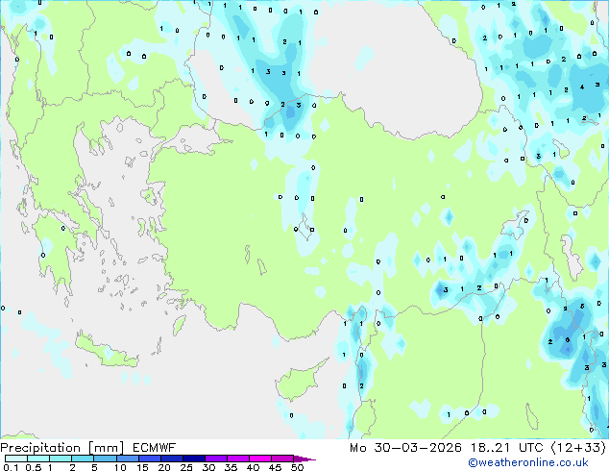Click the 20–25 mm legend color swatch
The width and height of the screenshot is (609, 471).
172,459
